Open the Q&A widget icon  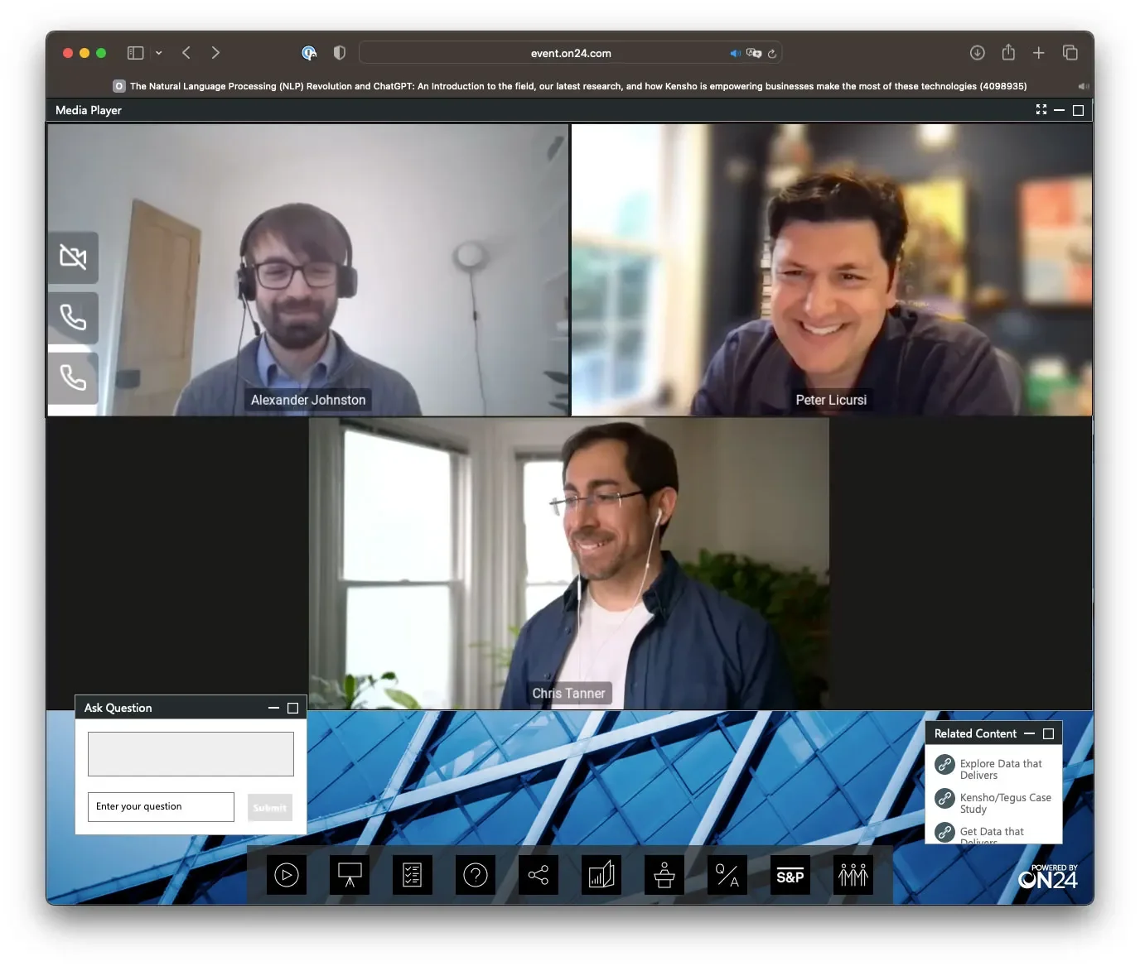727,875
